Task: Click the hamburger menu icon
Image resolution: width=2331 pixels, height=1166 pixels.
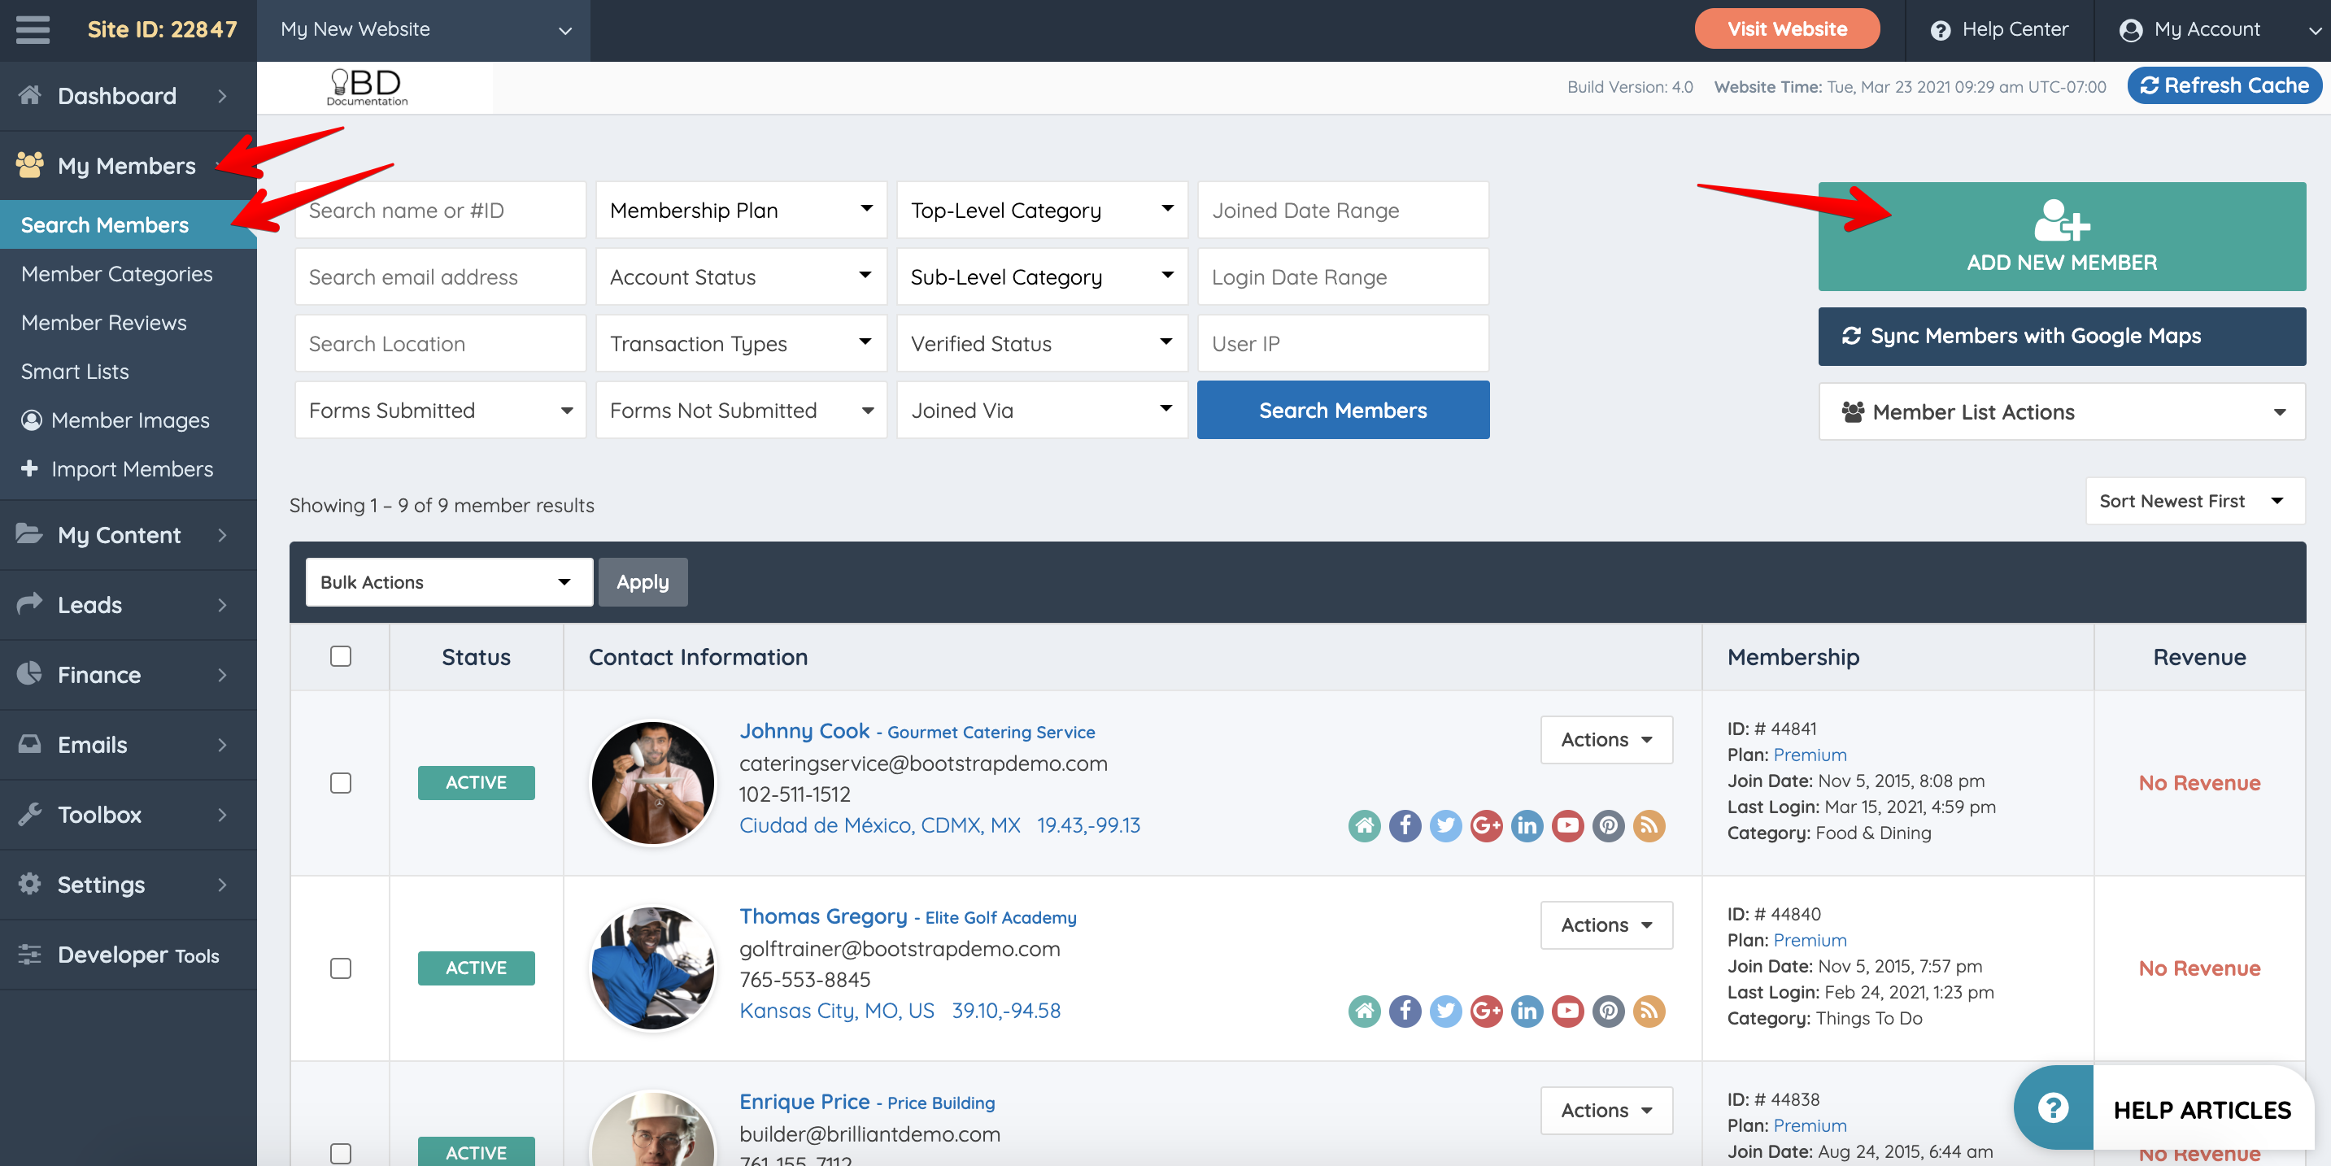Action: pos(33,29)
